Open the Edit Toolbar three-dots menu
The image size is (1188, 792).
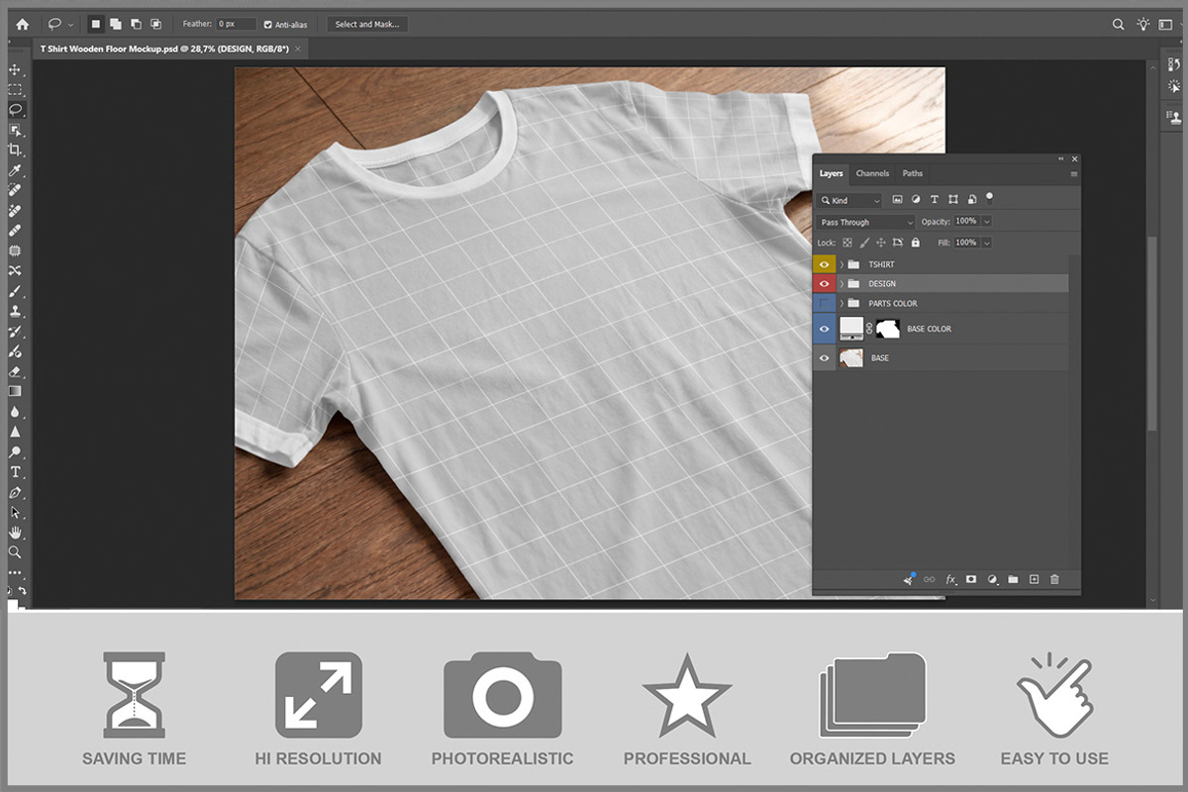15,572
